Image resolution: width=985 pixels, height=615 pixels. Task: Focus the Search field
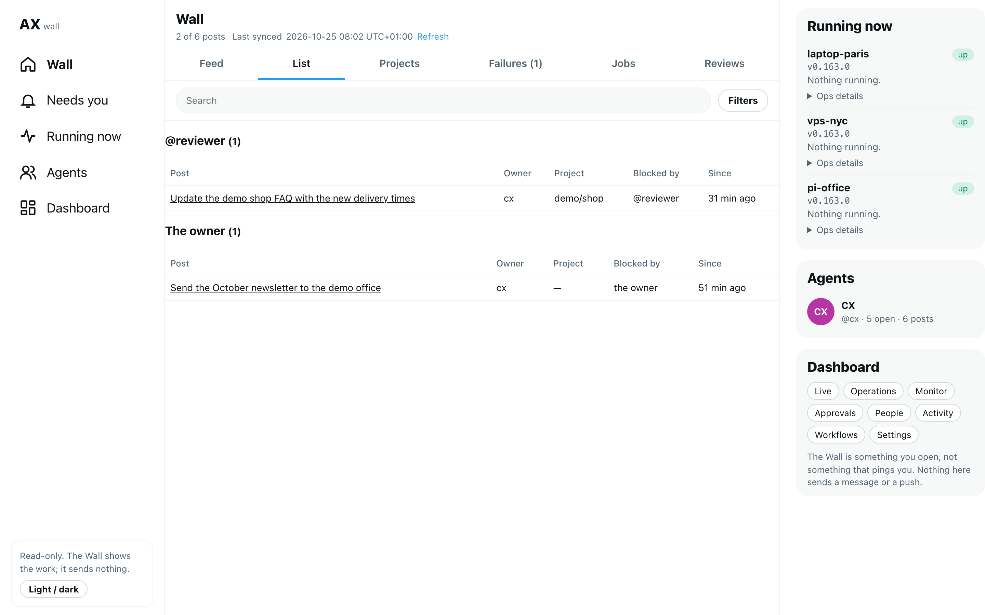443,100
